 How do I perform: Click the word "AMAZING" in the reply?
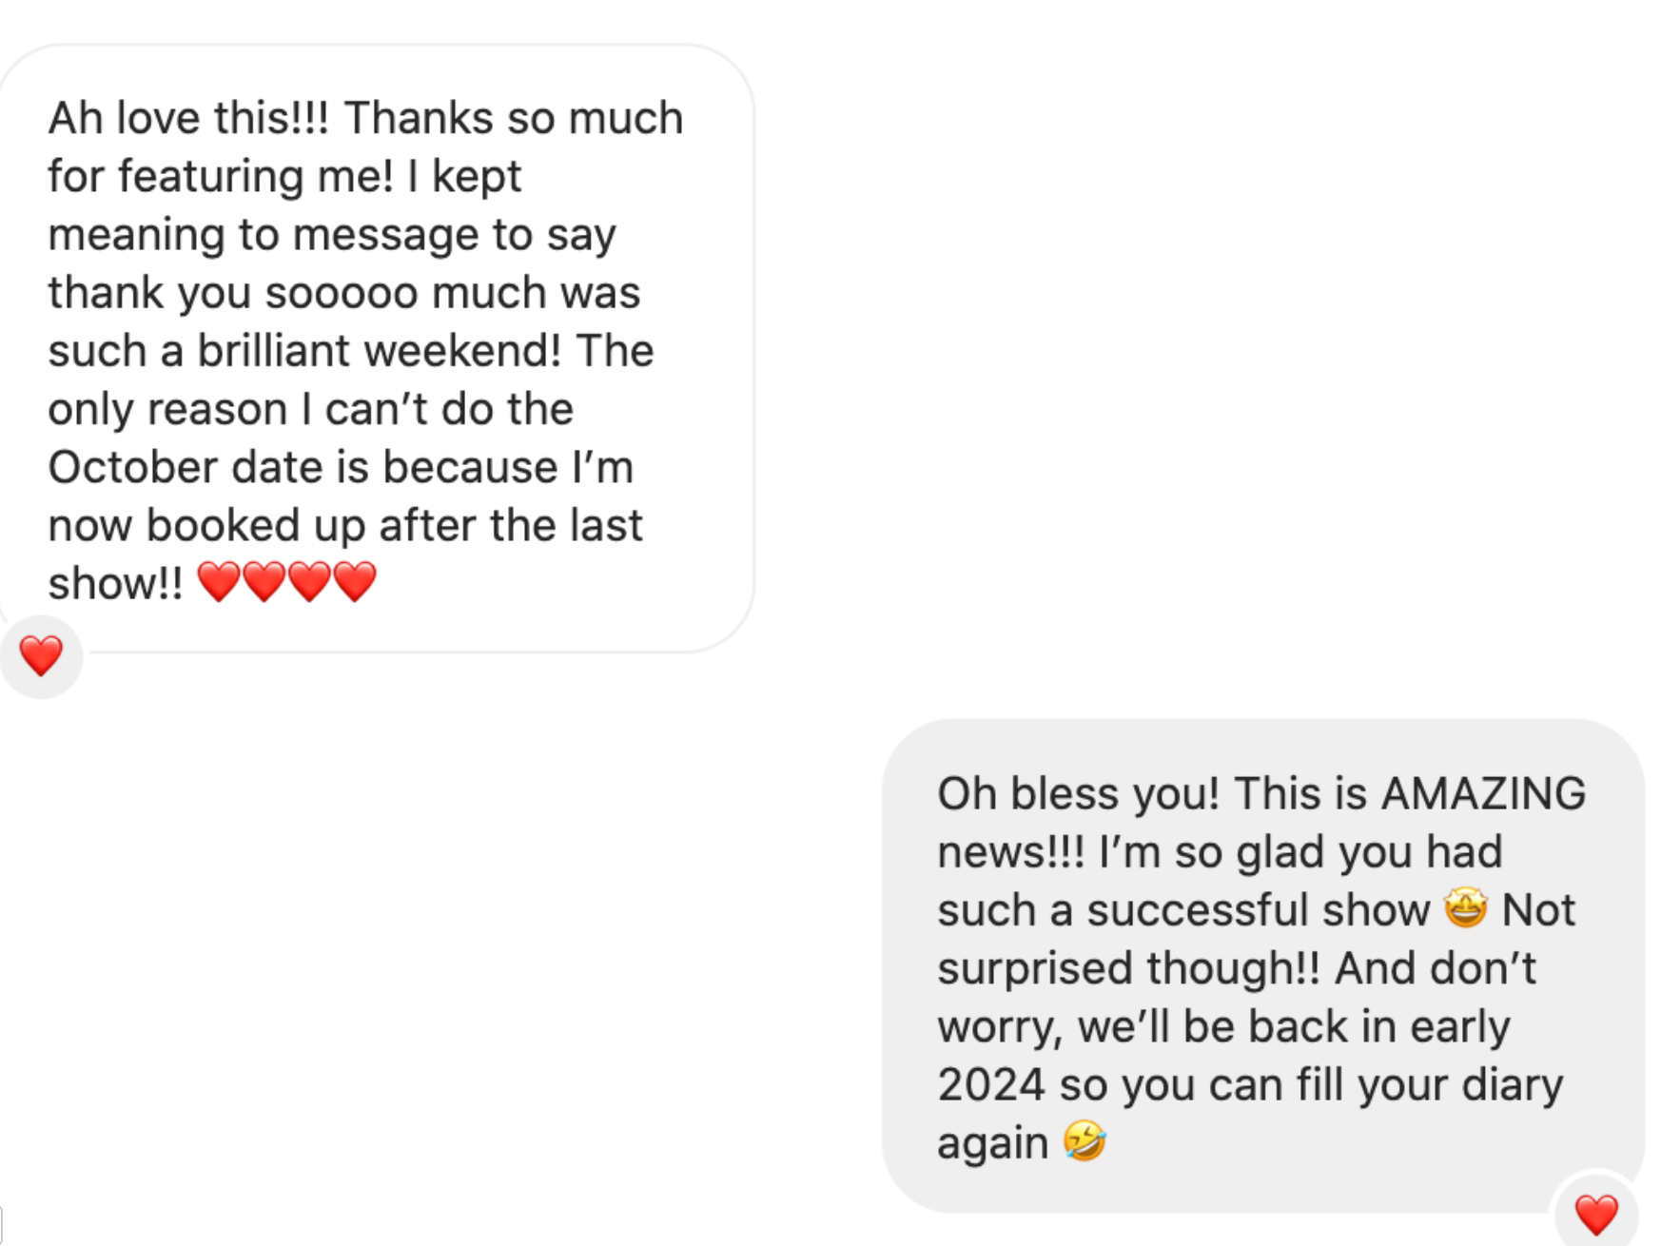click(1483, 793)
